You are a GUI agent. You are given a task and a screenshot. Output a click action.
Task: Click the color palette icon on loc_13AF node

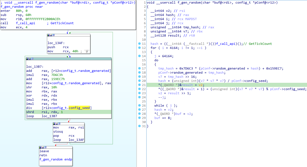[49, 35]
